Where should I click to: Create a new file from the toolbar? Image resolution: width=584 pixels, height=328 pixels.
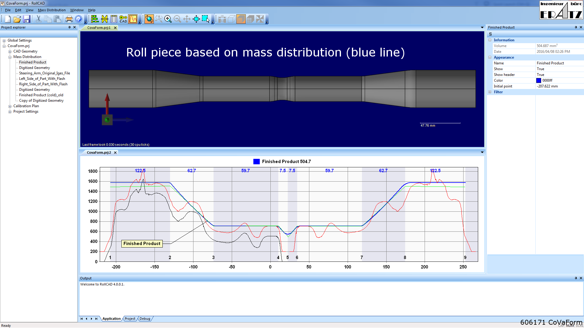click(8, 19)
